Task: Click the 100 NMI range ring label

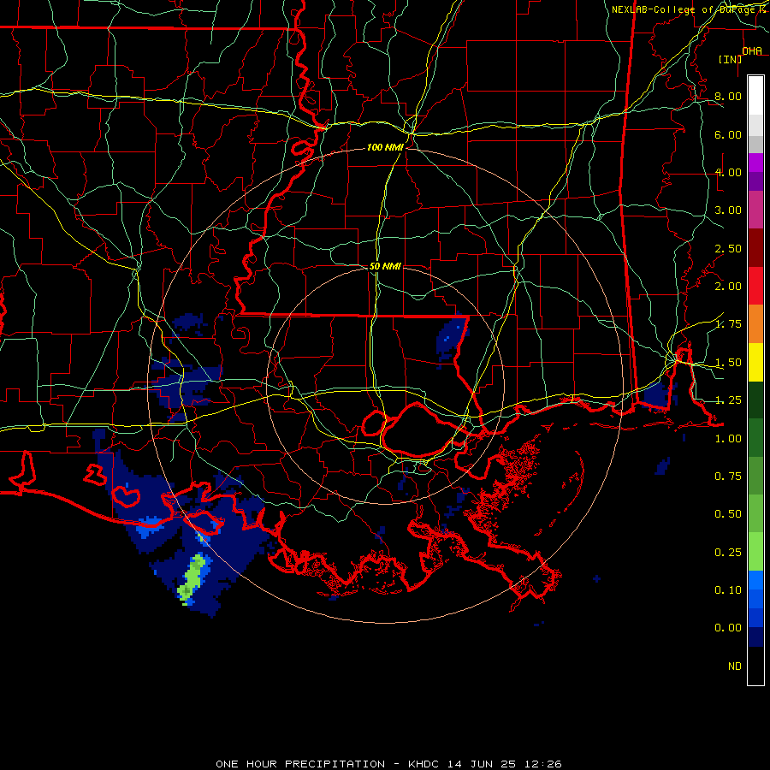Action: tap(385, 147)
